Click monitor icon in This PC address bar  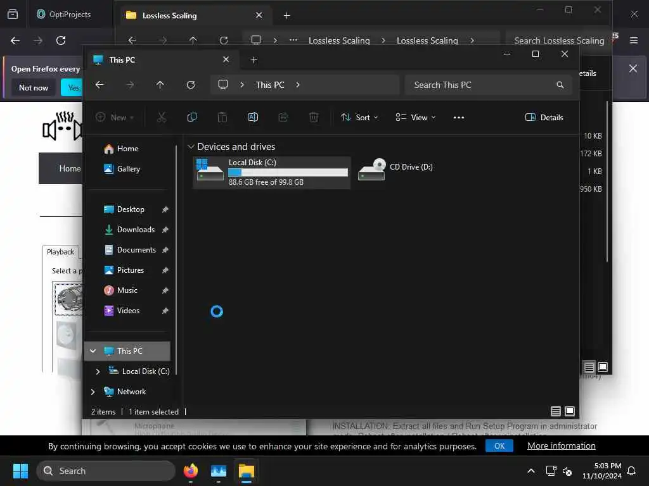(x=223, y=85)
